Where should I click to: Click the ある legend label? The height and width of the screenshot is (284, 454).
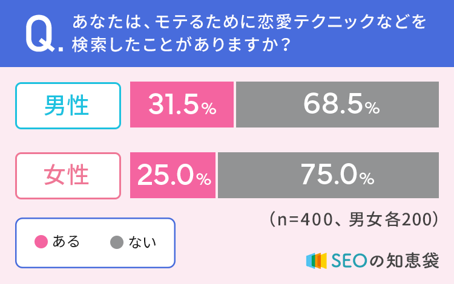point(66,243)
